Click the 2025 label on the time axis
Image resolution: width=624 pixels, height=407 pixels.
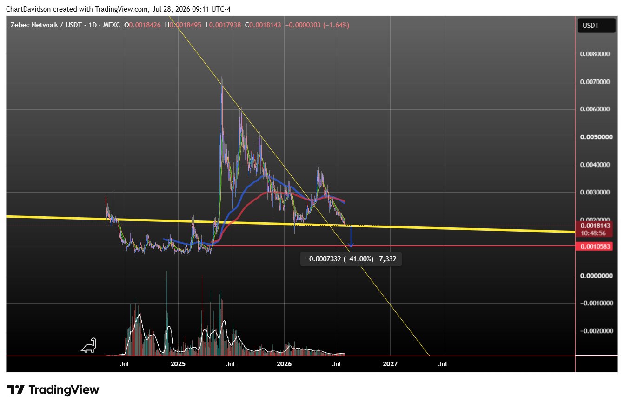(178, 364)
